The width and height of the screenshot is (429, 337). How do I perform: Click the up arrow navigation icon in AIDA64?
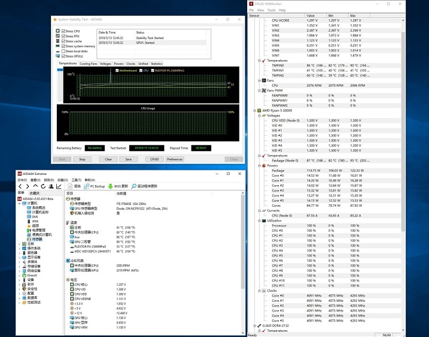(36, 186)
